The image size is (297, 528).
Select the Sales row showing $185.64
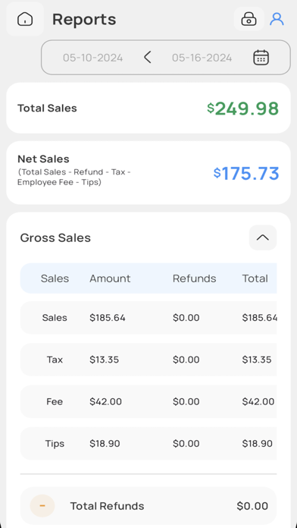pyautogui.click(x=148, y=318)
